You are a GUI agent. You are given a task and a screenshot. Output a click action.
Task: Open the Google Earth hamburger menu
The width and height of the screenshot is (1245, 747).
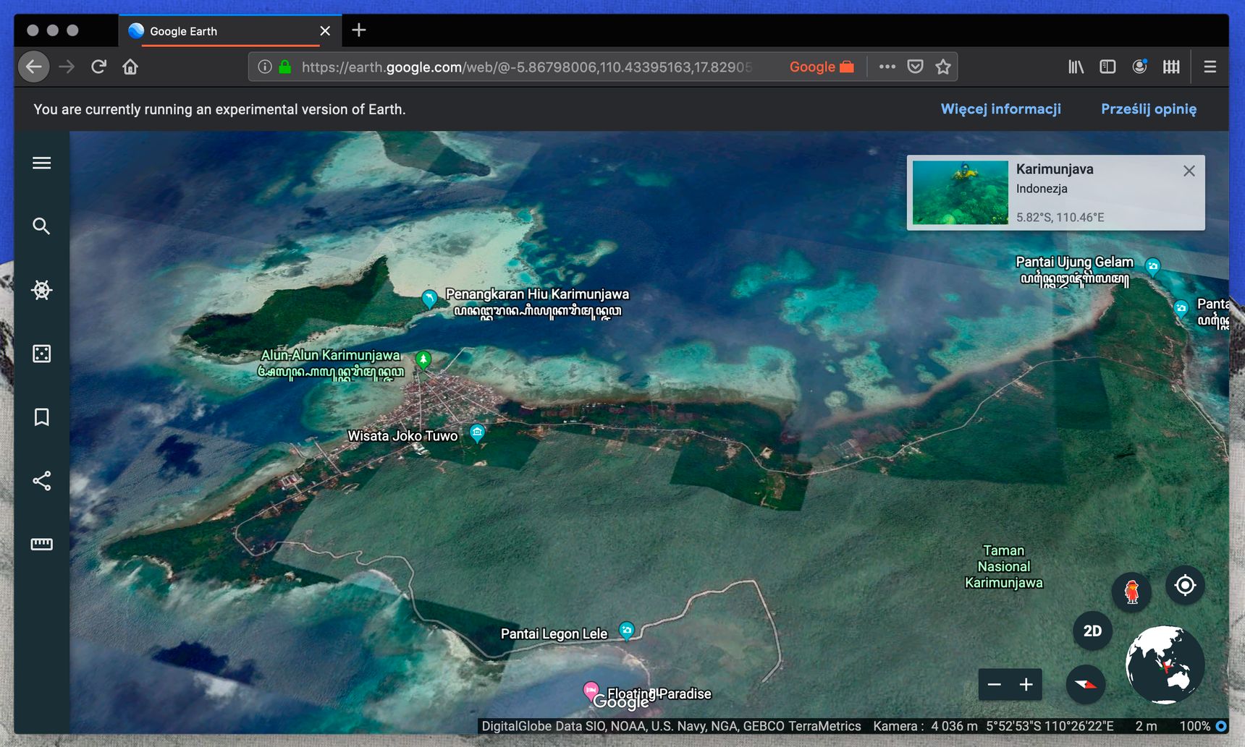41,163
